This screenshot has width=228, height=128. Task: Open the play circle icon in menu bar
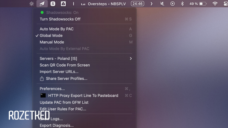click(172, 4)
